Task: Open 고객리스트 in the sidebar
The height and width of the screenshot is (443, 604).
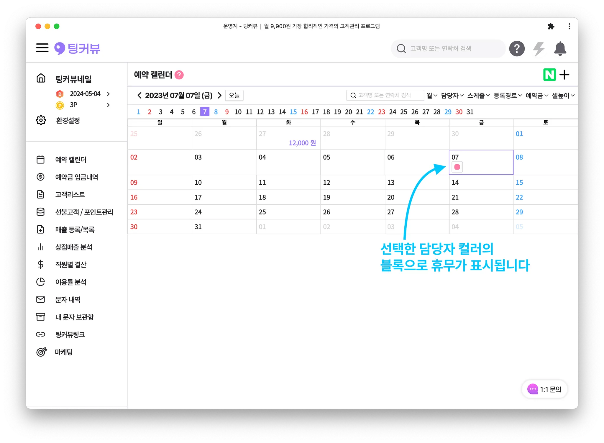Action: click(70, 194)
